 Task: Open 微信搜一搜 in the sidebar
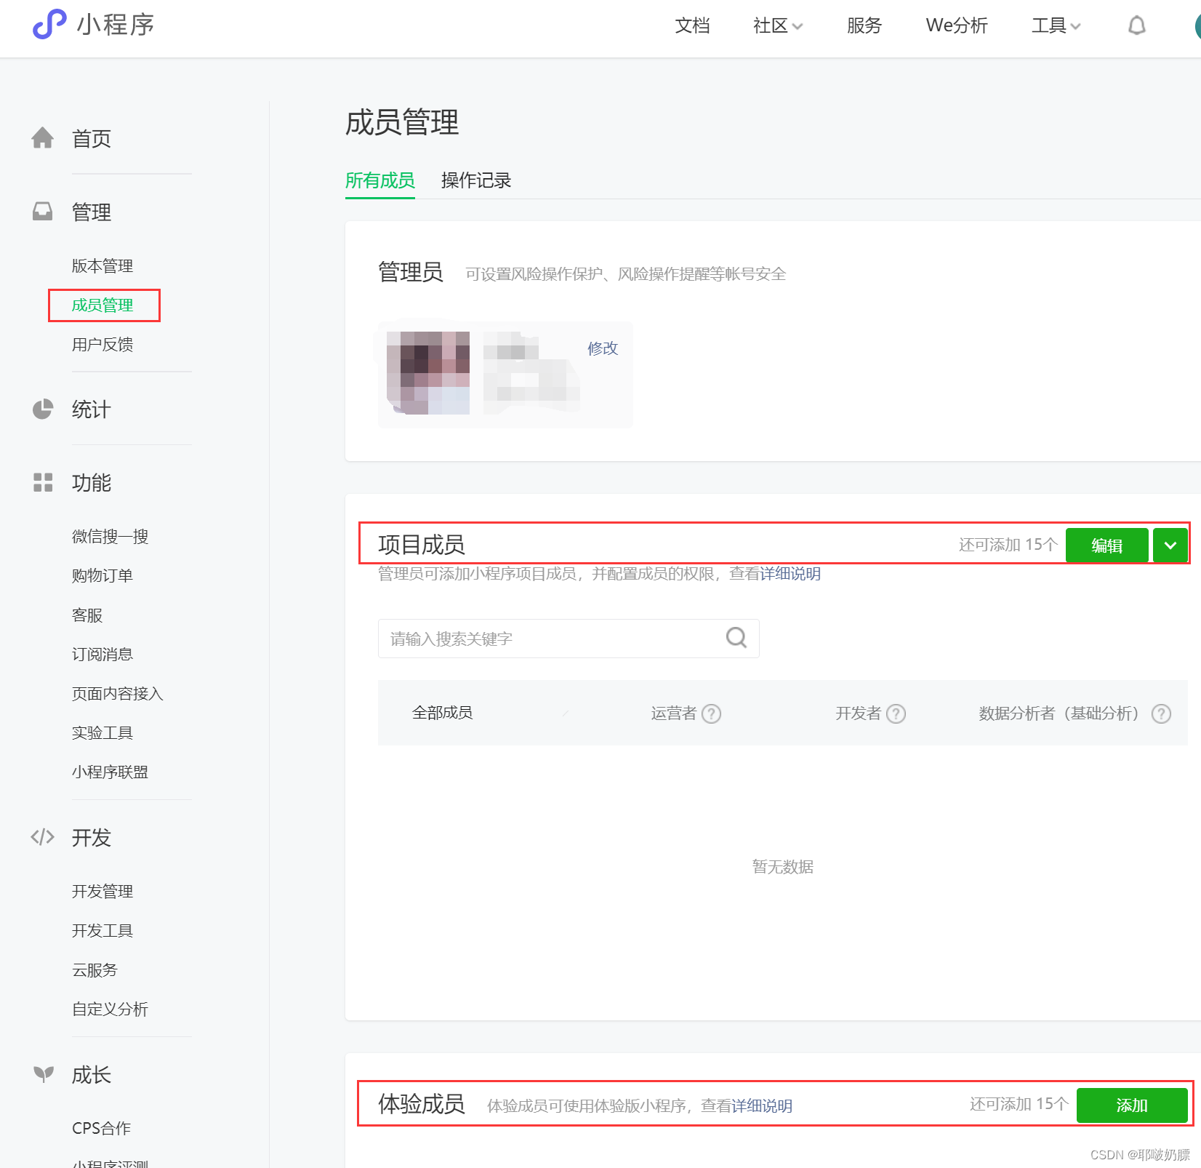pos(110,537)
